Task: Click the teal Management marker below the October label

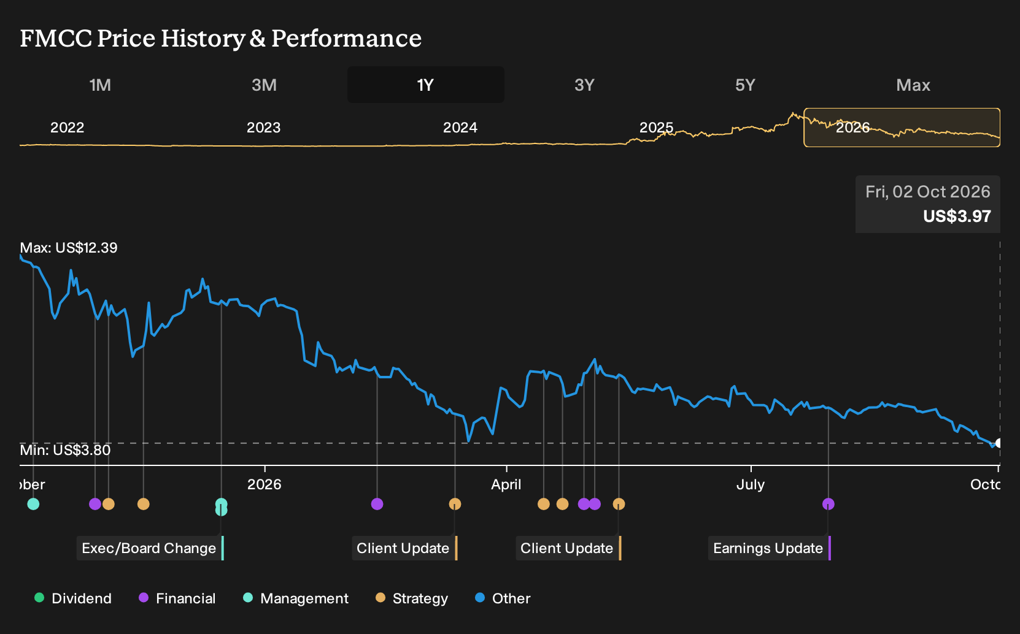Action: [33, 504]
